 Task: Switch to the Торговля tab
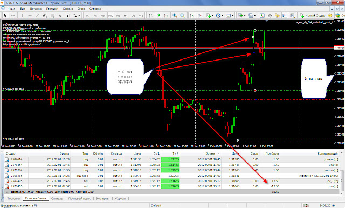(x=13, y=198)
